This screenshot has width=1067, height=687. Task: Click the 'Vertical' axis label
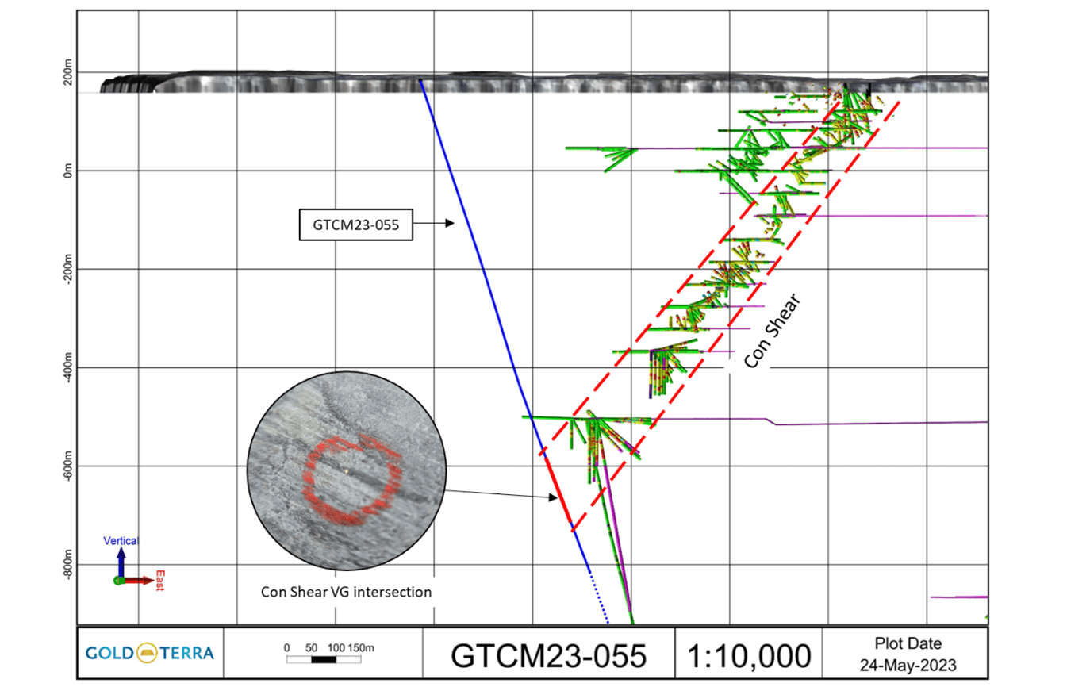(x=121, y=540)
